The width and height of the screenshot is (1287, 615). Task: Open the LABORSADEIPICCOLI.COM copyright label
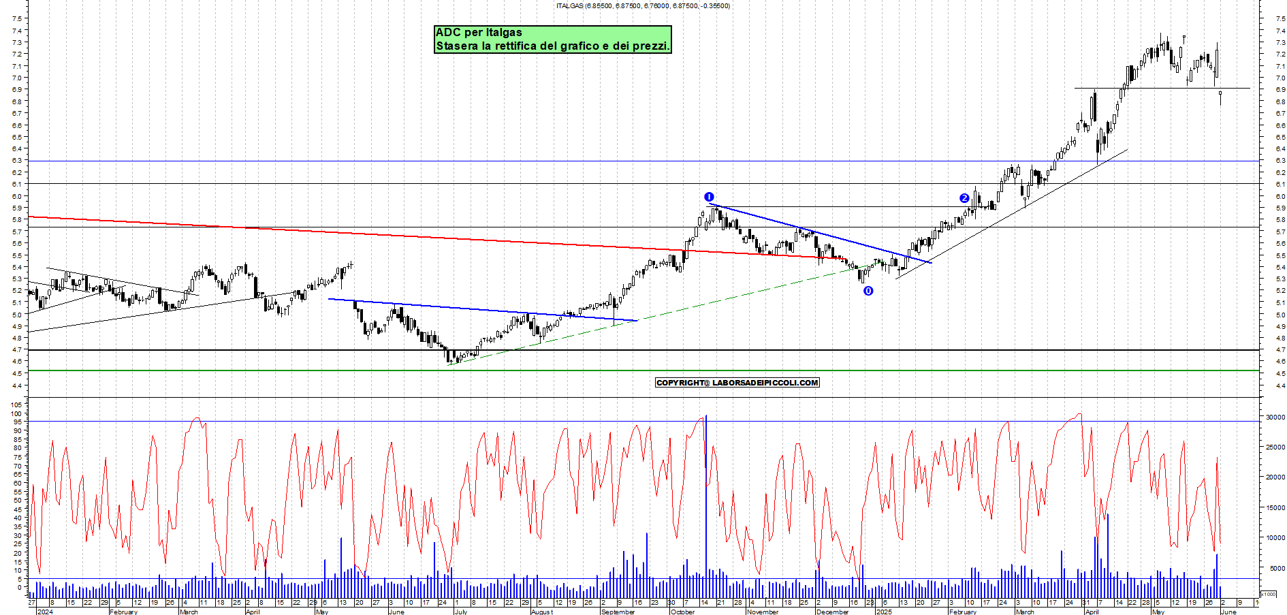[737, 383]
